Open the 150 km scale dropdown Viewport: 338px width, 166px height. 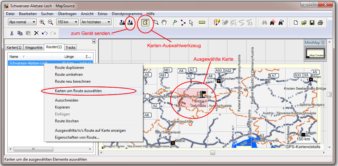pos(67,22)
